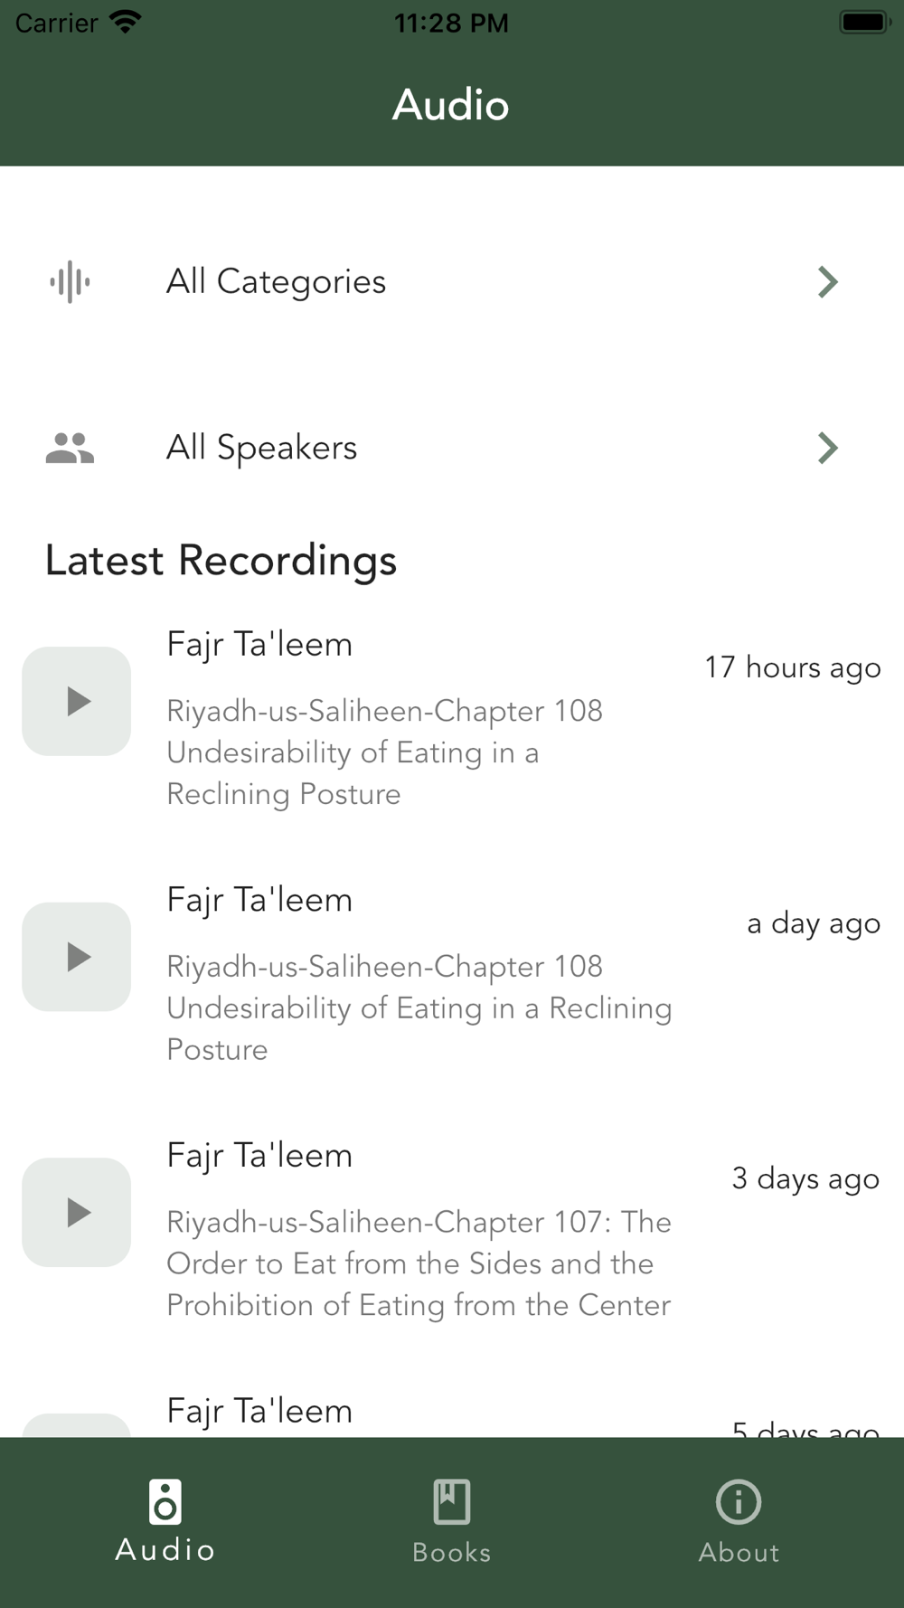The width and height of the screenshot is (904, 1608).
Task: Play the Chapter 107 recording
Action: pyautogui.click(x=77, y=1212)
